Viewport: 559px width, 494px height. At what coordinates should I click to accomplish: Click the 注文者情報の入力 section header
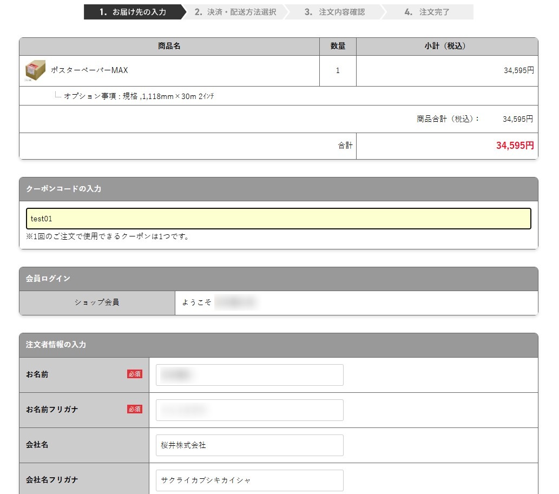(x=279, y=345)
